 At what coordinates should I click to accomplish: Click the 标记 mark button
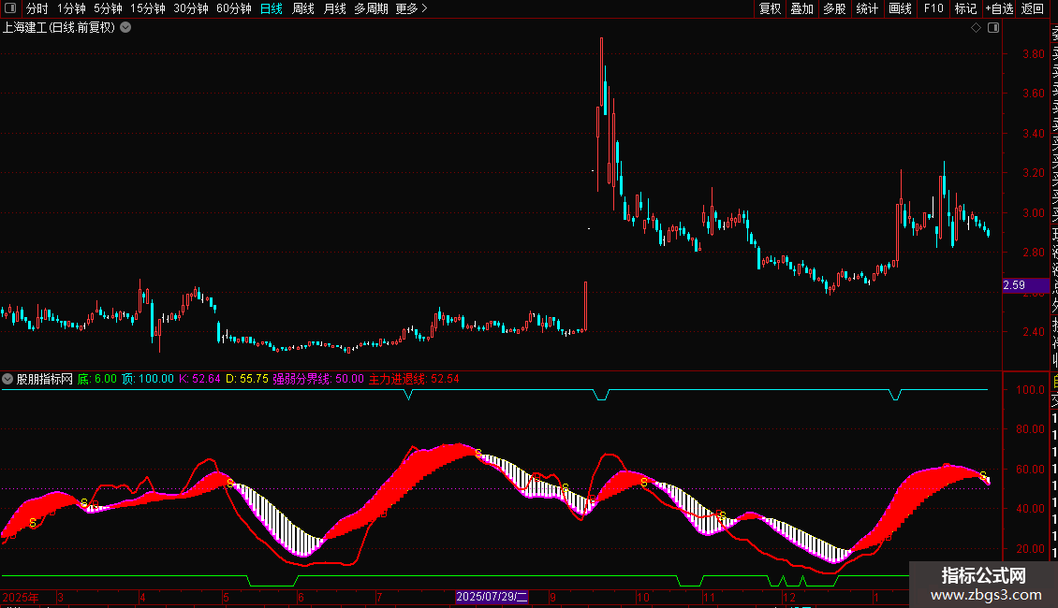(965, 8)
